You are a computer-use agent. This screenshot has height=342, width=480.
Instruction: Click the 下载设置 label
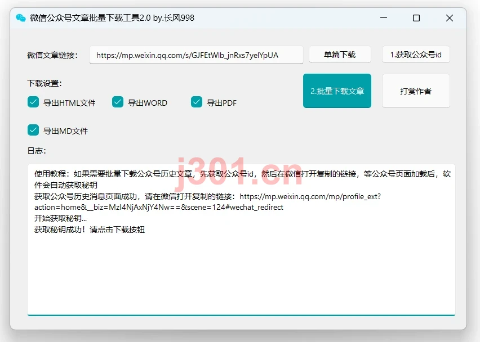click(45, 83)
